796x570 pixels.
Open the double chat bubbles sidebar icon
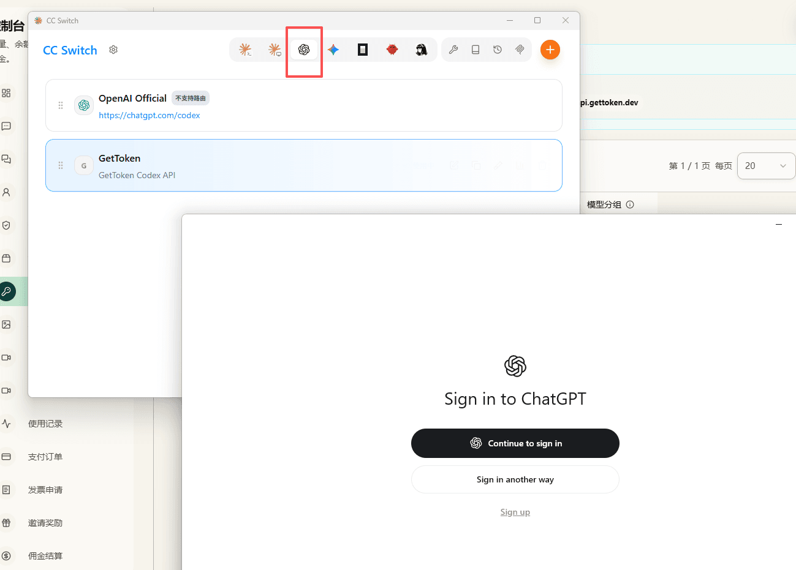(6, 159)
